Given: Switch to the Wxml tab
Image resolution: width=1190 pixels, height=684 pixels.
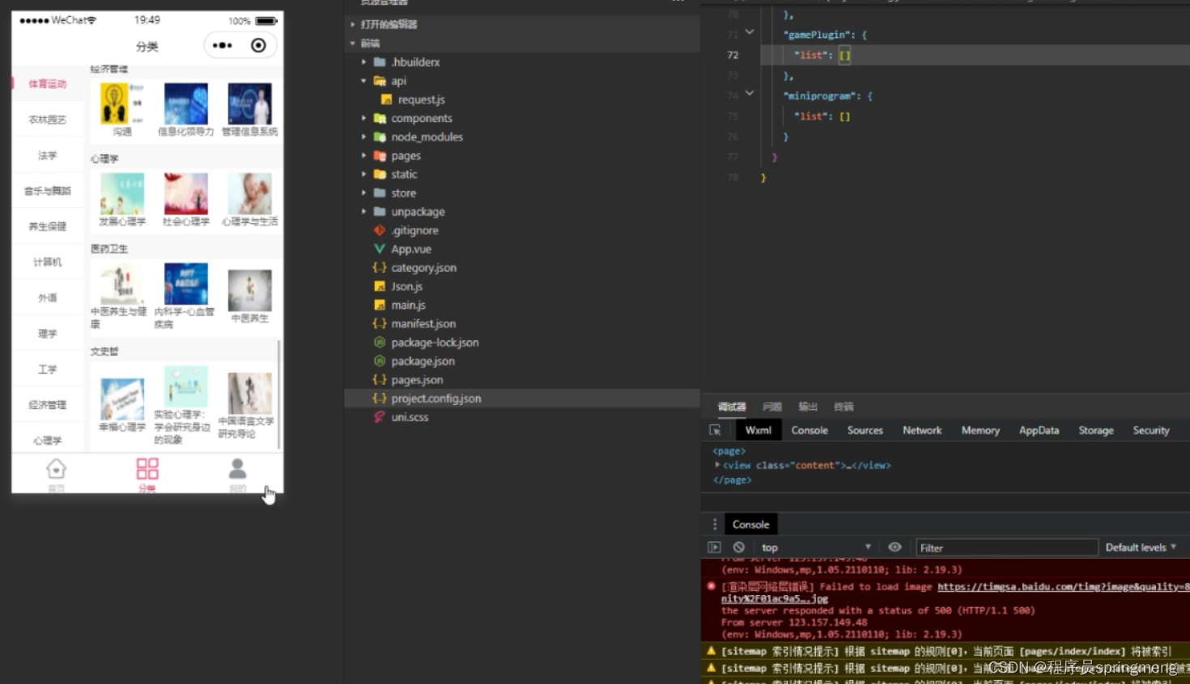Looking at the screenshot, I should (759, 430).
